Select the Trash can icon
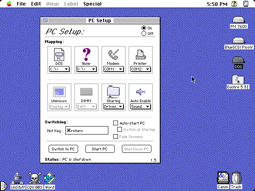 pos(236,178)
